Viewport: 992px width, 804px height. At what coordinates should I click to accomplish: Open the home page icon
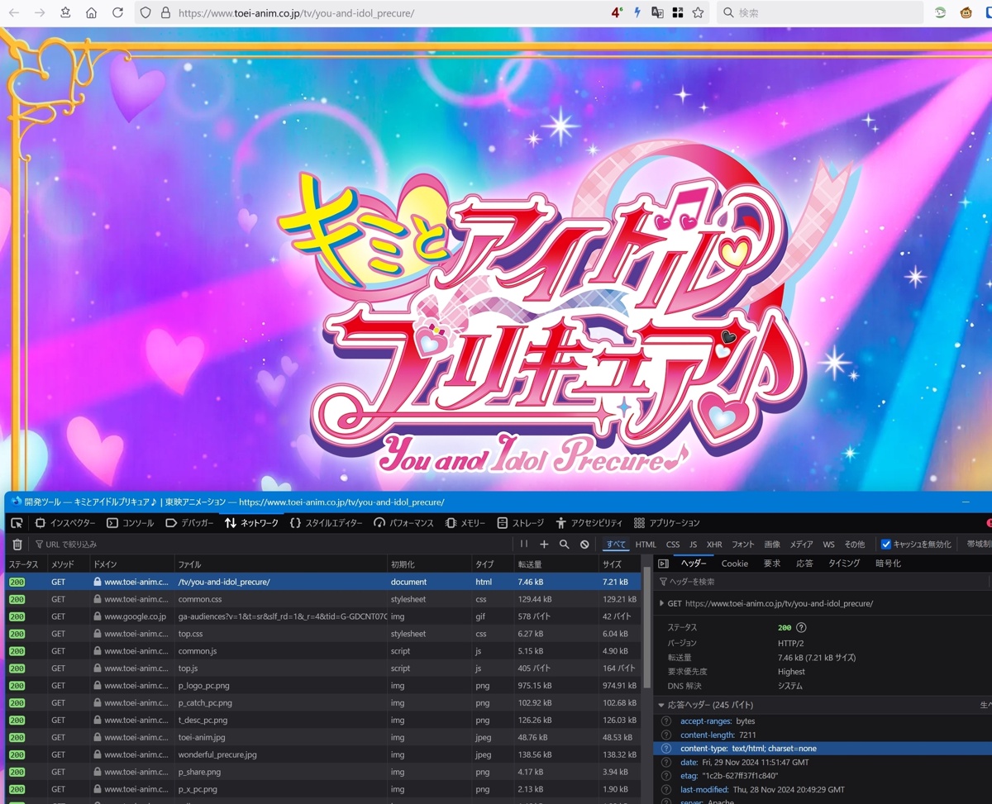pyautogui.click(x=91, y=13)
